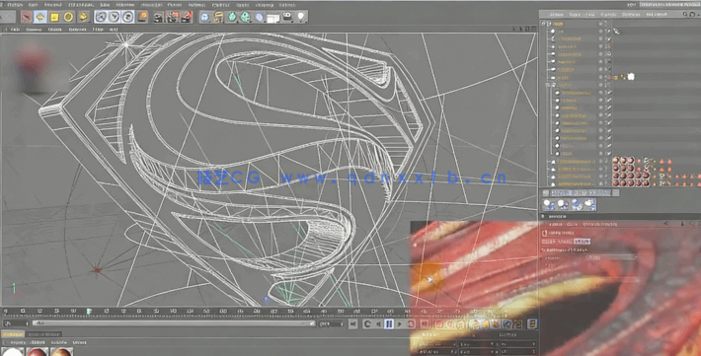Click Render Active View clapperboard
Image resolution: width=701 pixels, height=356 pixels.
(158, 17)
